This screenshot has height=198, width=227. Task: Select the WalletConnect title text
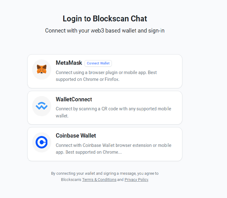click(74, 99)
